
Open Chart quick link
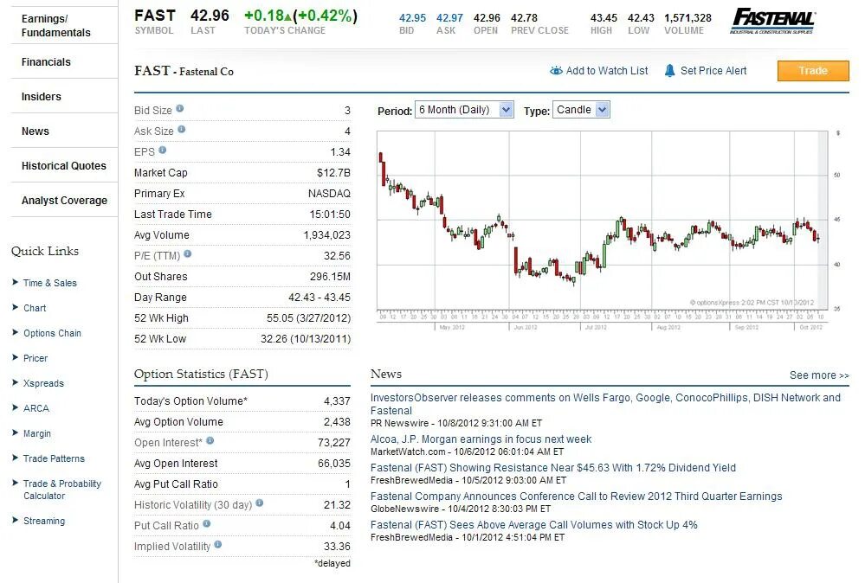(35, 308)
